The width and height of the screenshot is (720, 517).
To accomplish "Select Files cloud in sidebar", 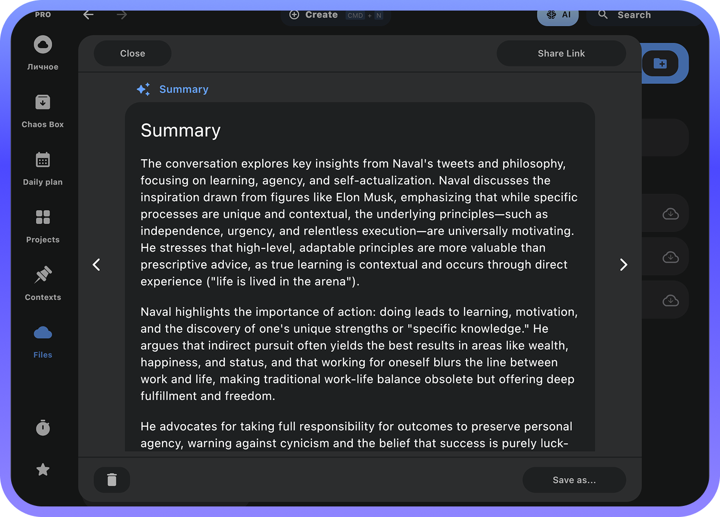I will point(43,340).
